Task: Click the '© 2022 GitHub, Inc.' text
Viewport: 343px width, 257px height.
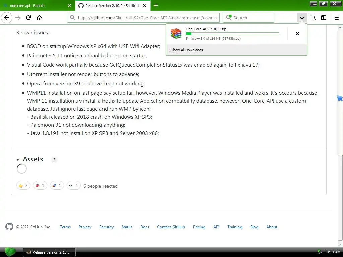Action: [33, 227]
